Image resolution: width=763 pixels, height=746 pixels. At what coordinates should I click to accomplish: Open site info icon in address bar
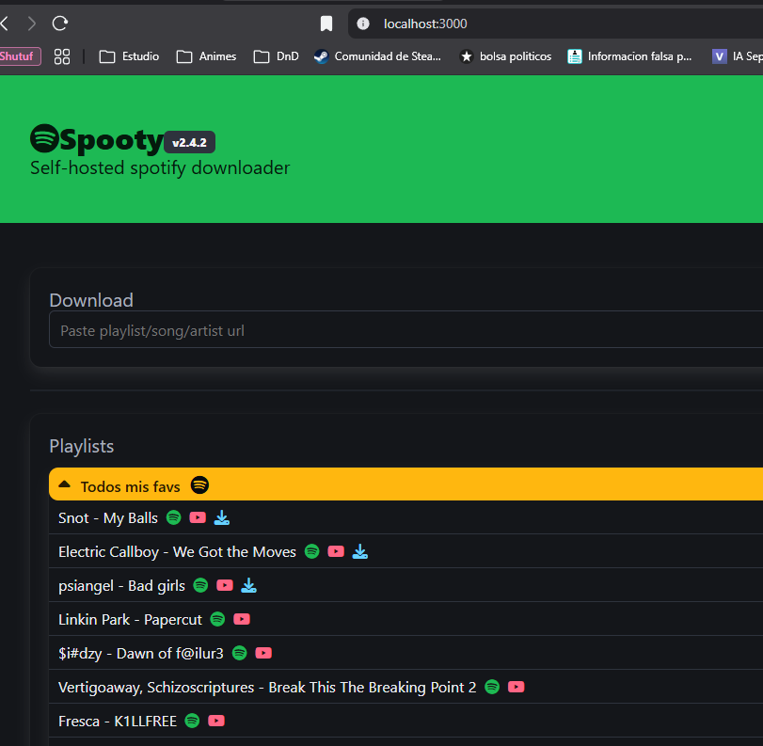click(363, 24)
